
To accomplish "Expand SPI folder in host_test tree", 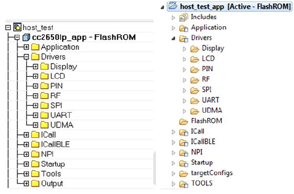I will [x=36, y=105].
